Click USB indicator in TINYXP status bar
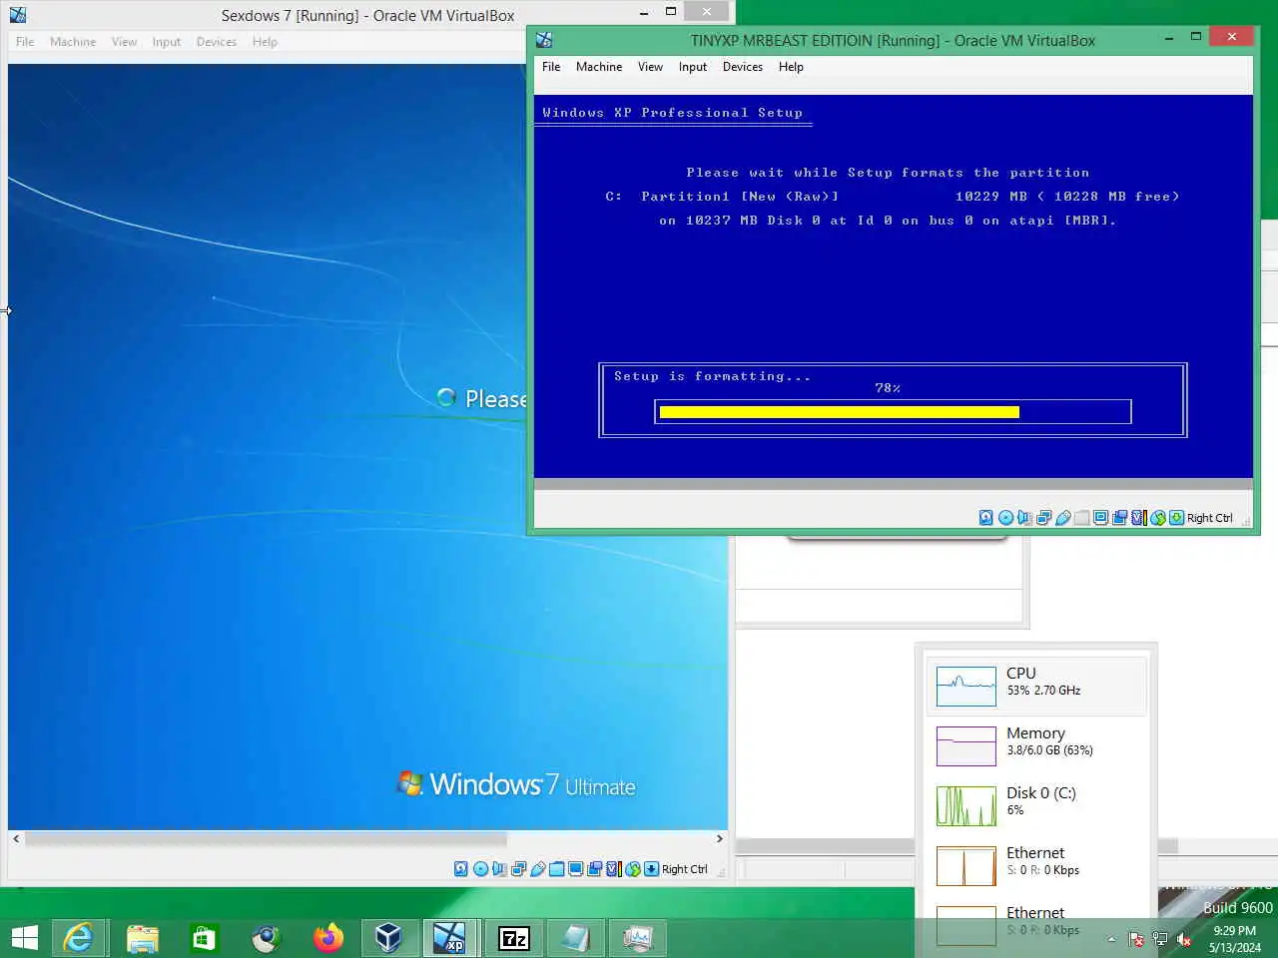Viewport: 1278px width, 958px height. pos(1062,518)
